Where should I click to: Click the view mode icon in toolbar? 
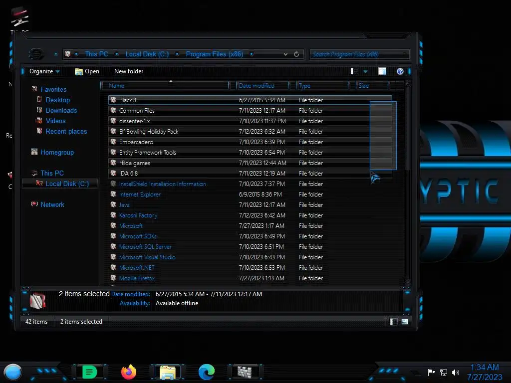355,71
